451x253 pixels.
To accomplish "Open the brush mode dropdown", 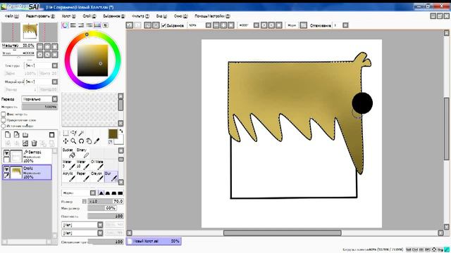I will [92, 193].
